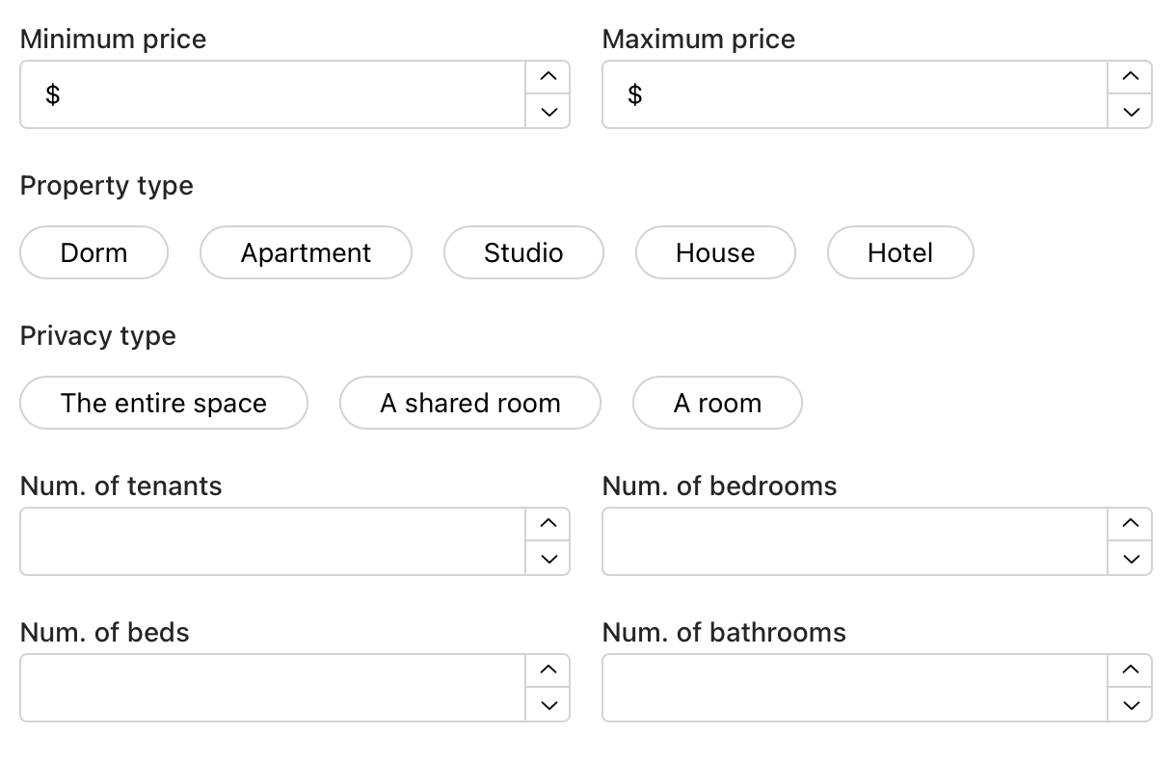Viewport: 1176px width, 761px height.
Task: Increase the number of tenants
Action: coord(548,524)
